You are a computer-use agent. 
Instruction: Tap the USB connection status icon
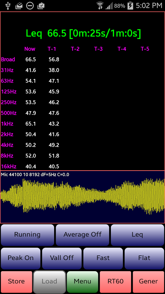8,6
